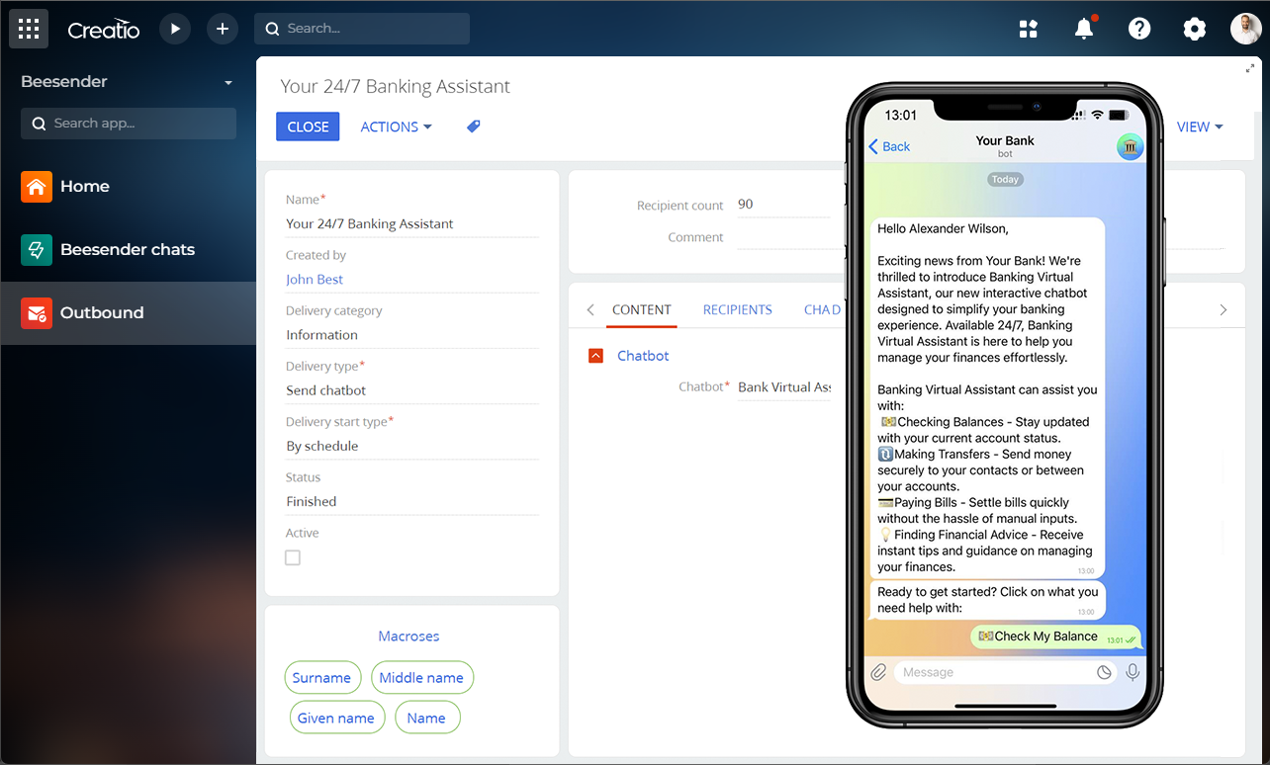Viewport: 1270px width, 765px height.
Task: Open the Delivery start type dropdown
Action: tap(411, 446)
